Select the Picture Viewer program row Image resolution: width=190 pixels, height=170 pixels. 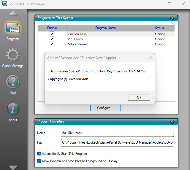click(106, 44)
